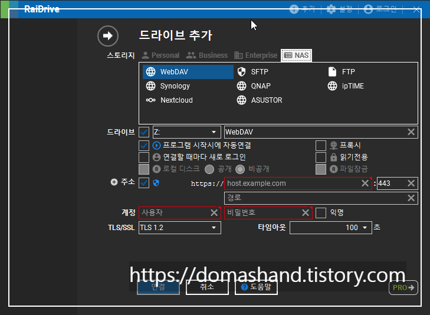Viewport: 430px width, 315px height.
Task: Switch to the NAS storage tab
Action: tap(296, 55)
